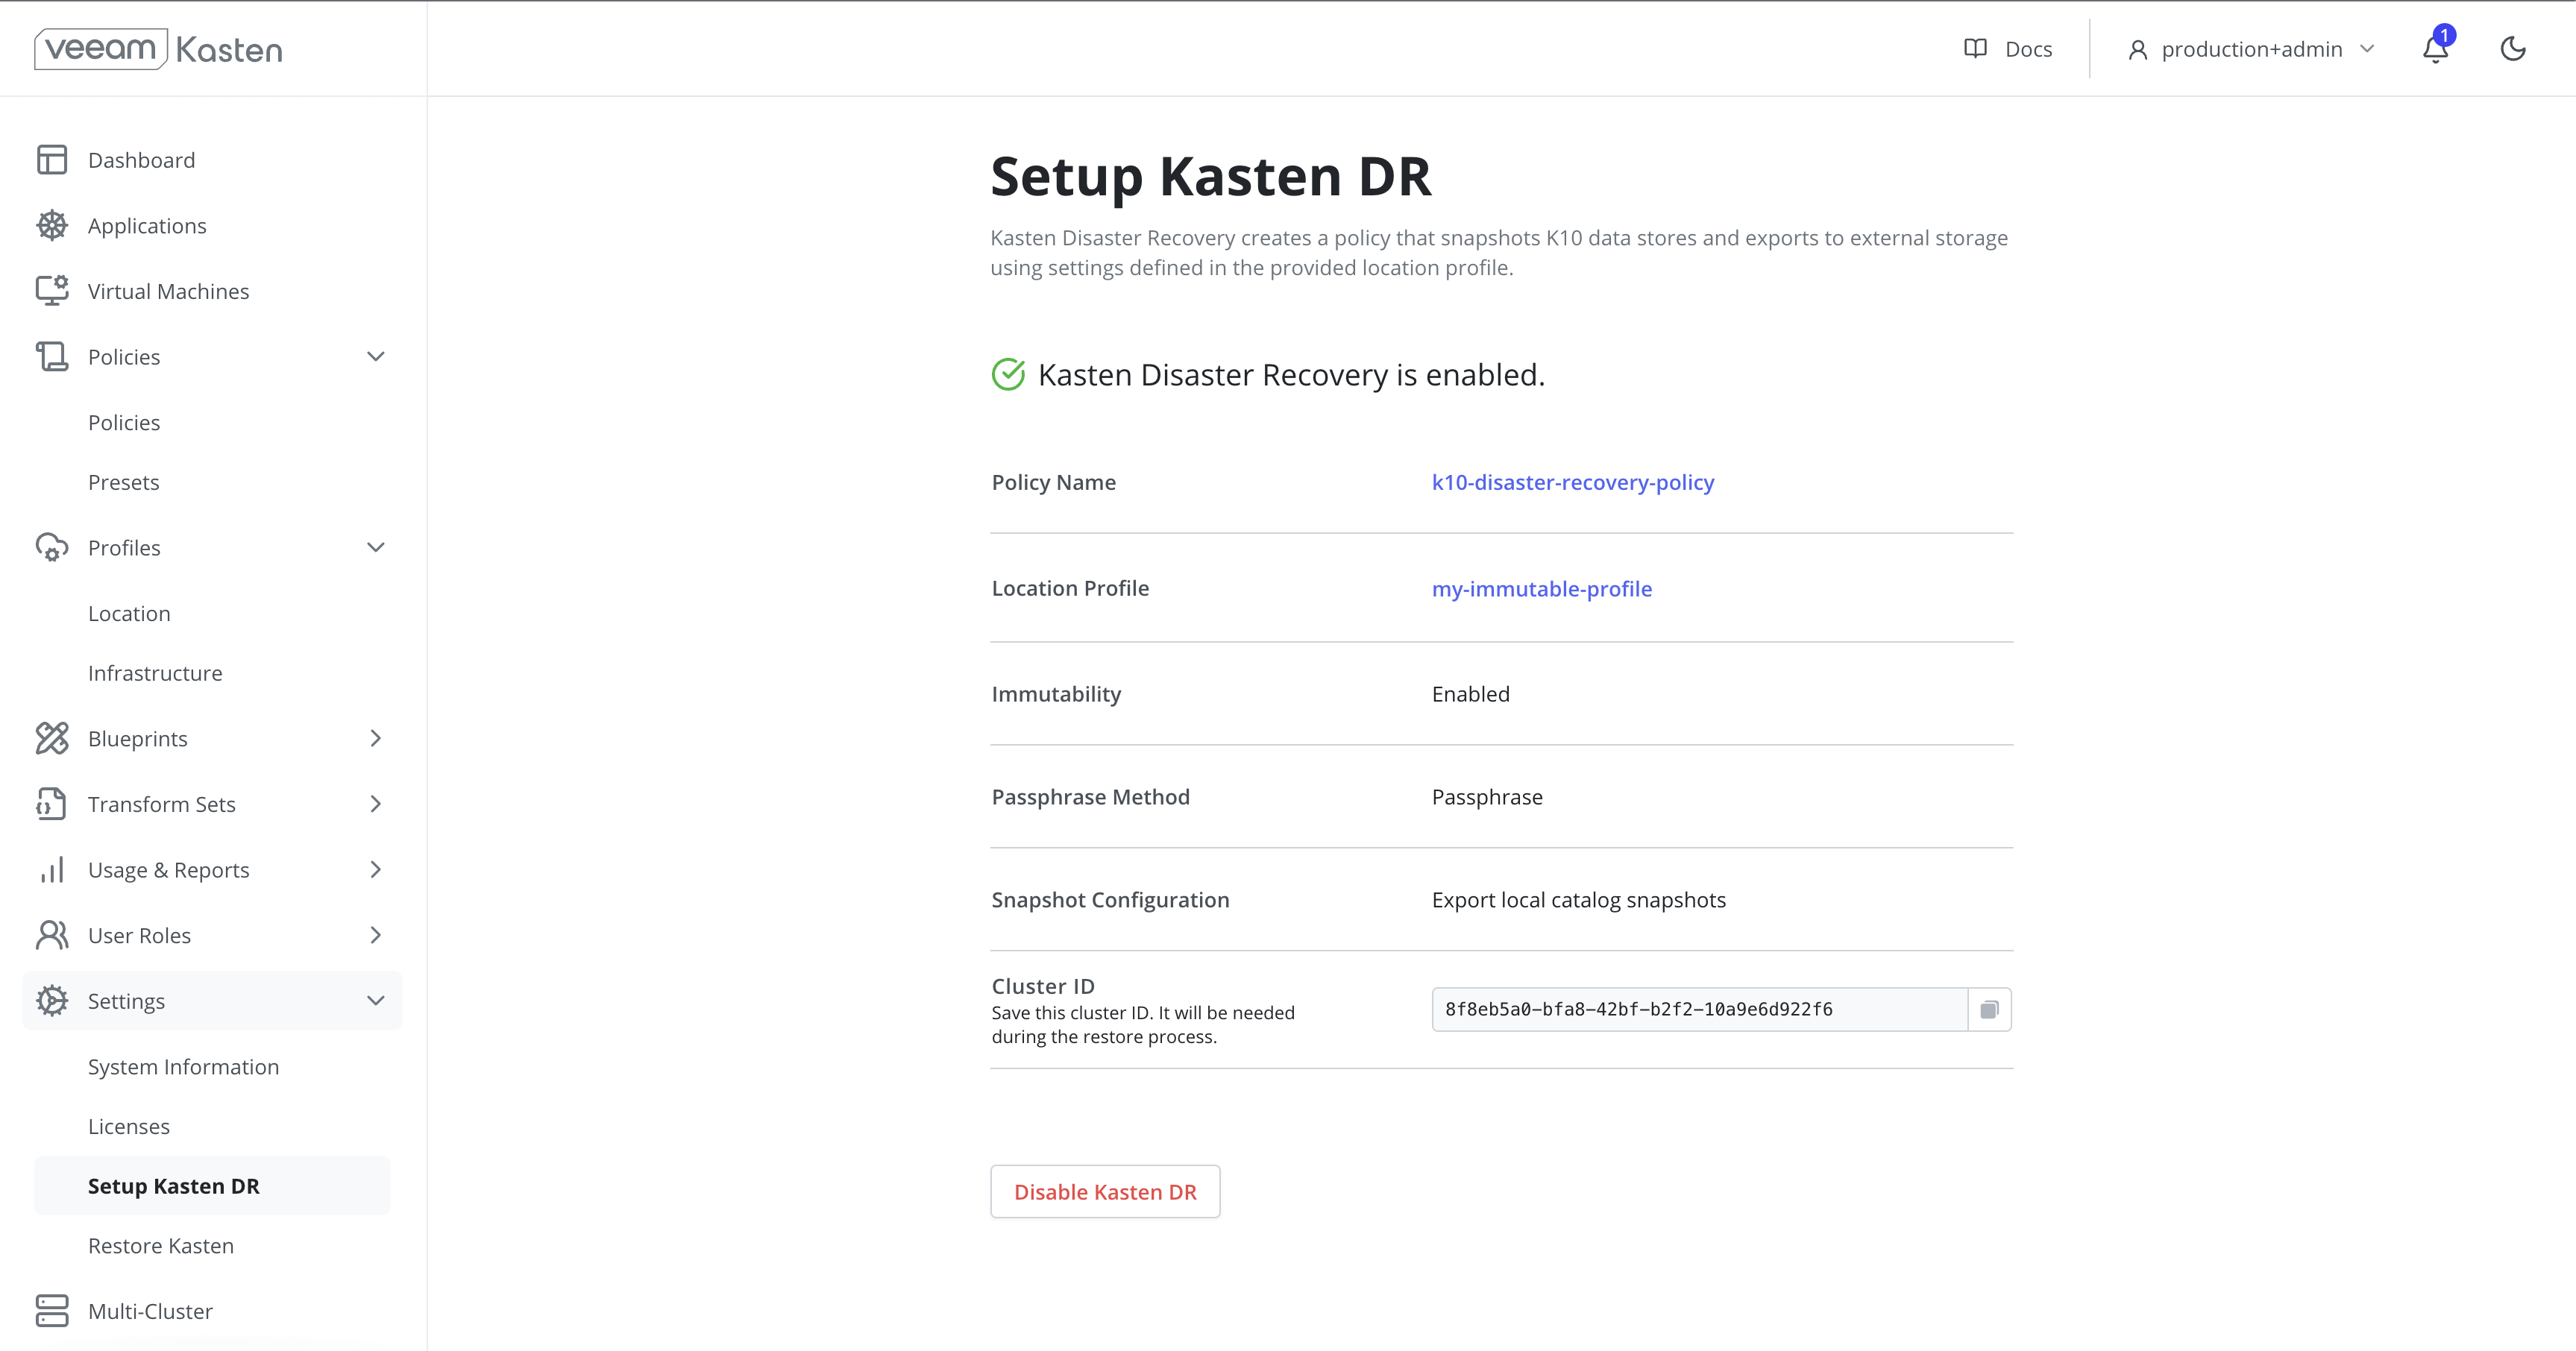
Task: Select the Presets sub-item
Action: click(x=124, y=483)
